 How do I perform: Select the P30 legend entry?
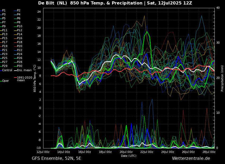19,66
